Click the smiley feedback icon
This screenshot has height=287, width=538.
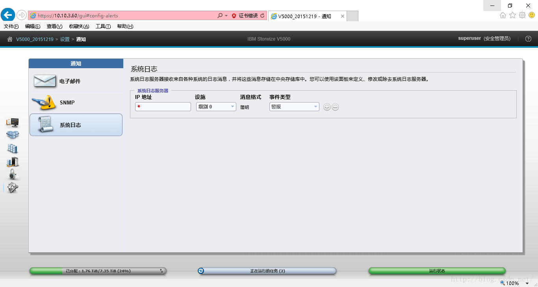pos(532,15)
